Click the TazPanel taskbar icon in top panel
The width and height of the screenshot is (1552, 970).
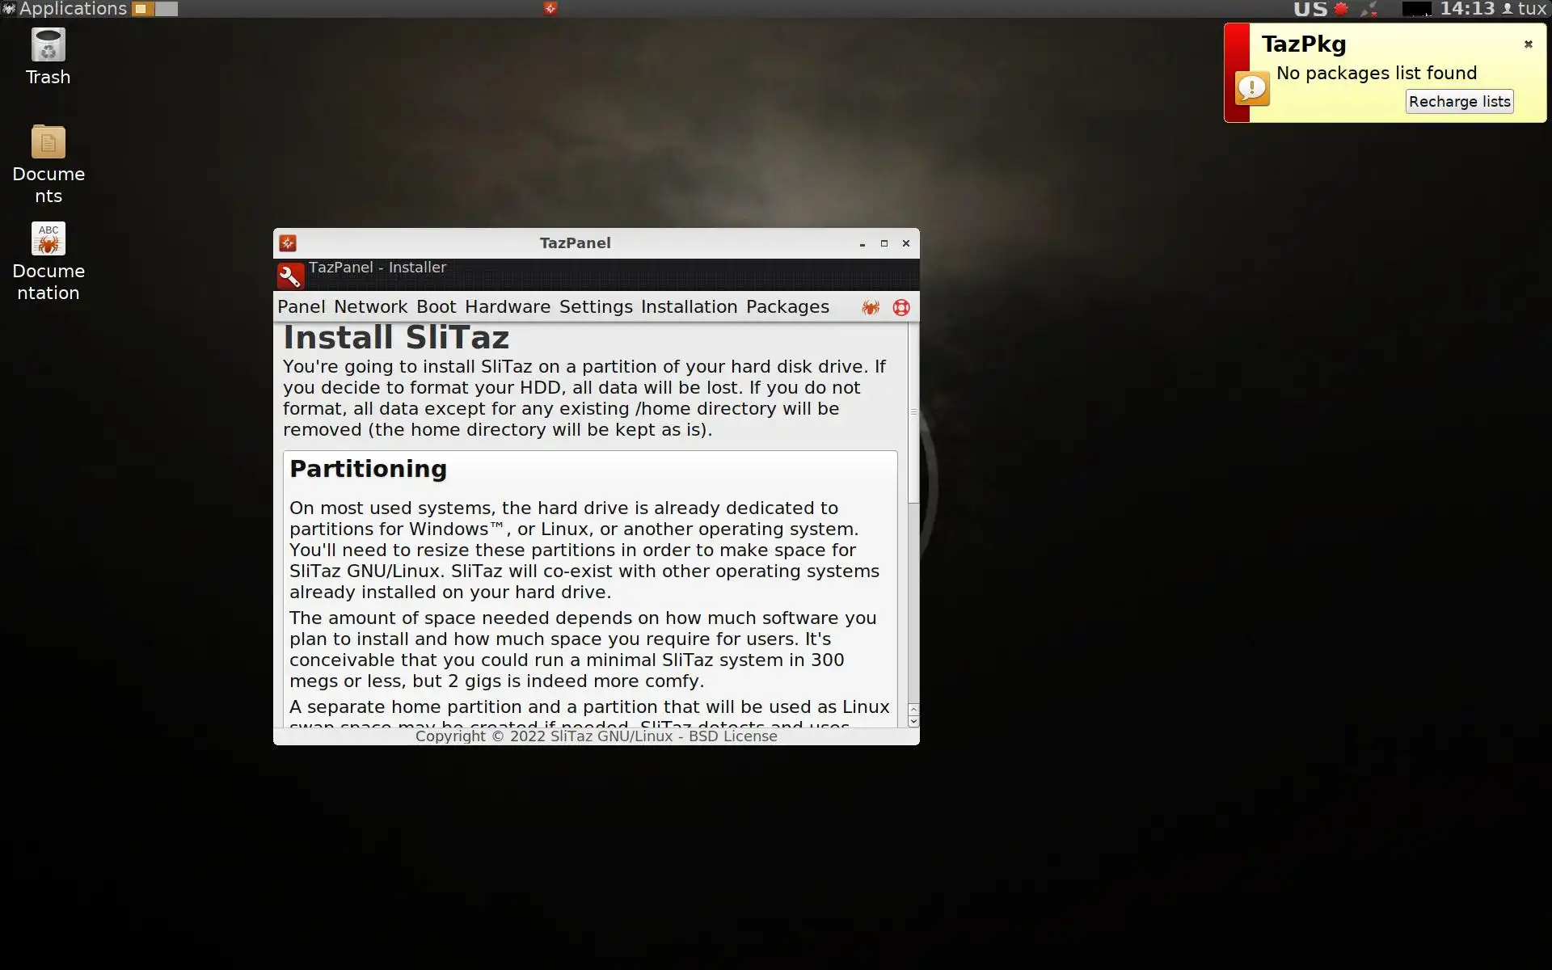(550, 8)
